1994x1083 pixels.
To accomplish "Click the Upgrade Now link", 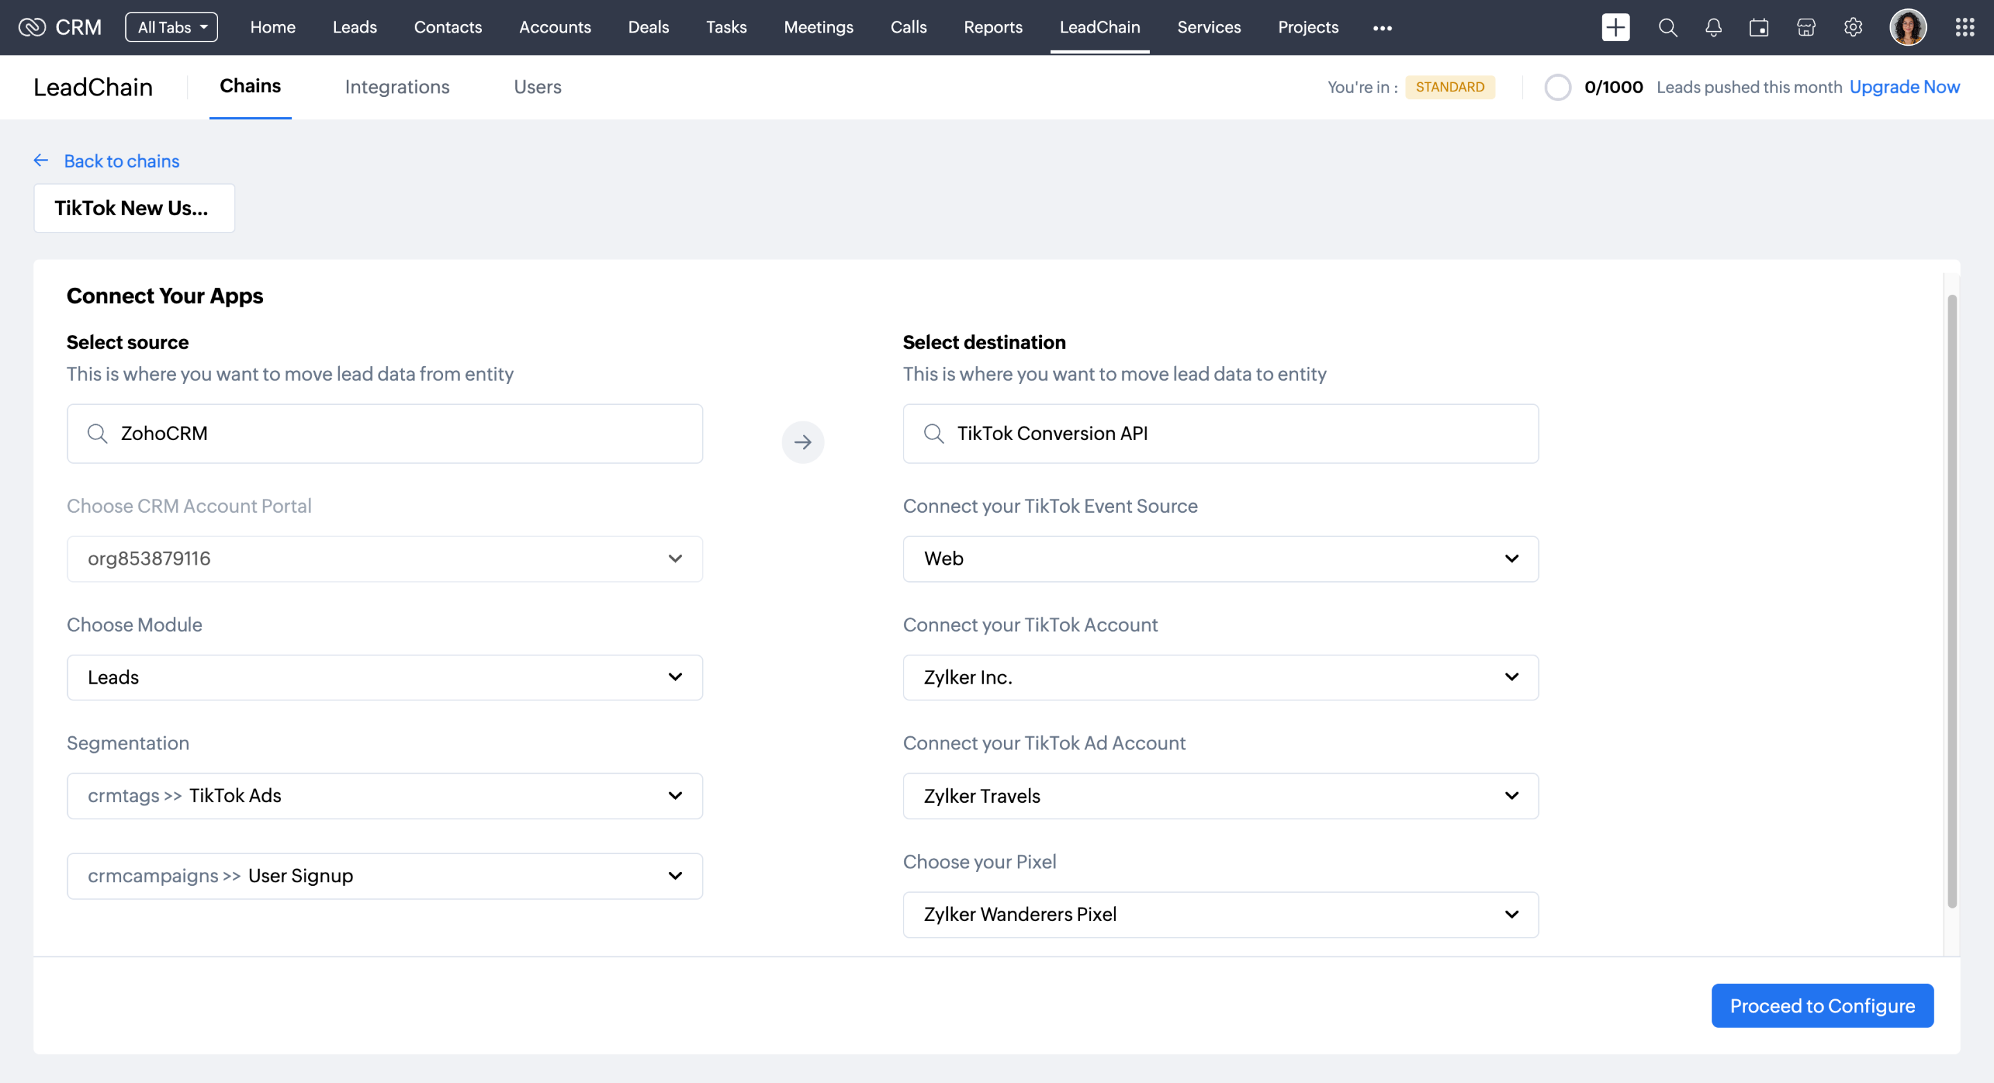I will tap(1904, 87).
